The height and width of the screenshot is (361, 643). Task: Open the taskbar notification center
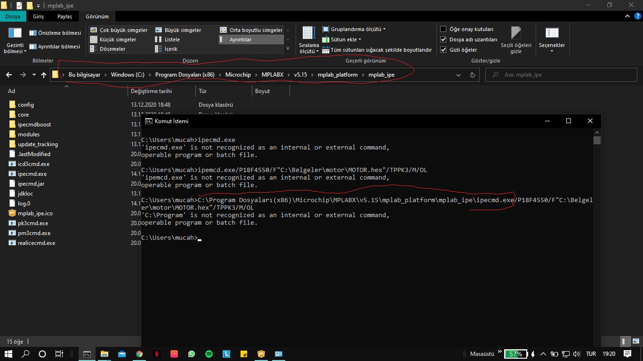pos(627,354)
